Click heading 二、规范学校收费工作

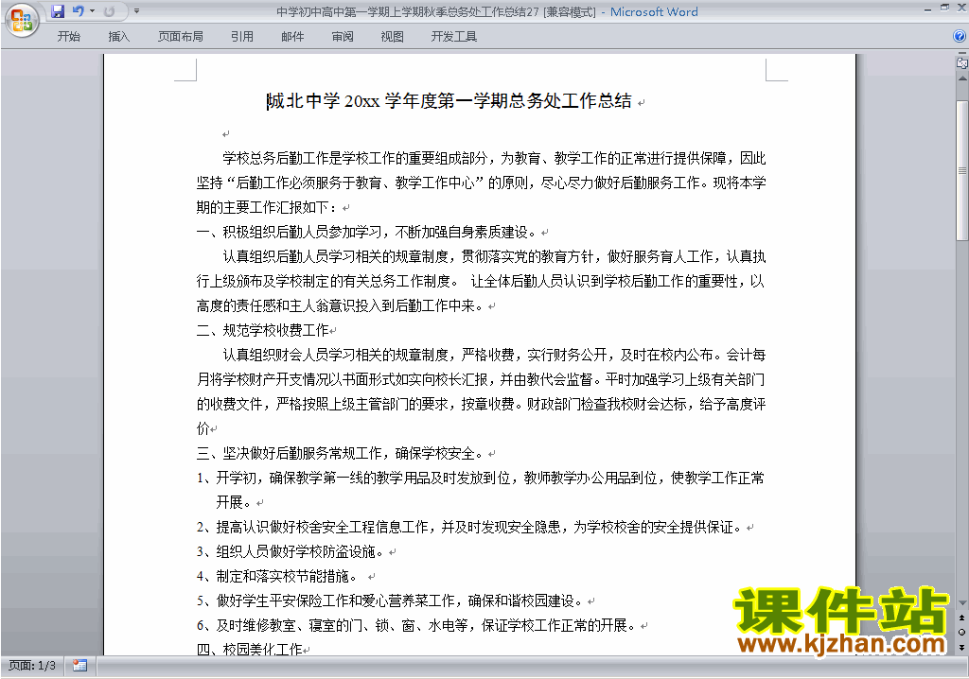pyautogui.click(x=262, y=331)
